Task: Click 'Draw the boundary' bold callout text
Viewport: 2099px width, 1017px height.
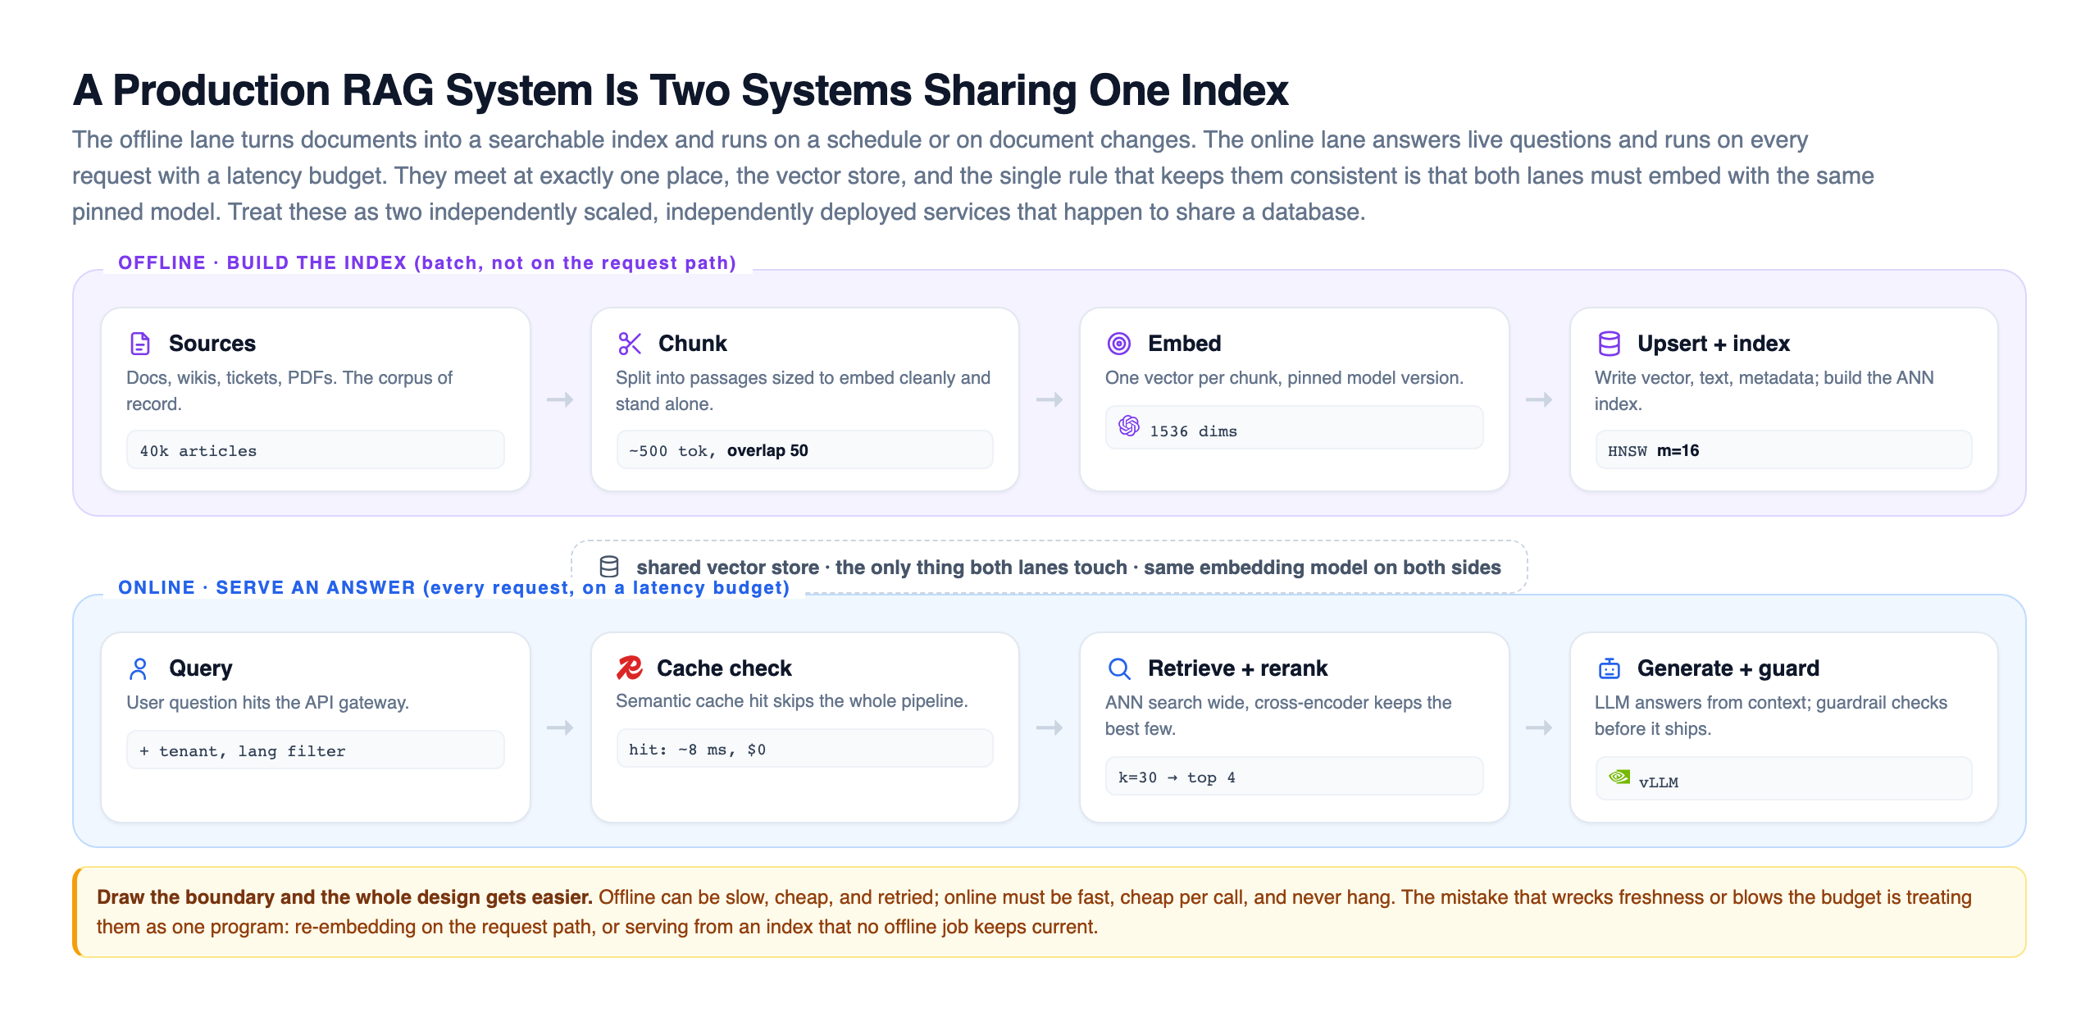Action: point(344,897)
